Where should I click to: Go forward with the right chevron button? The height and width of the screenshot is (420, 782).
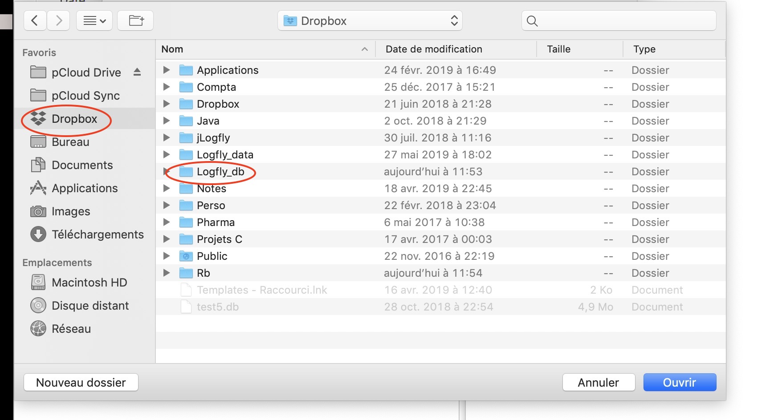pyautogui.click(x=58, y=20)
